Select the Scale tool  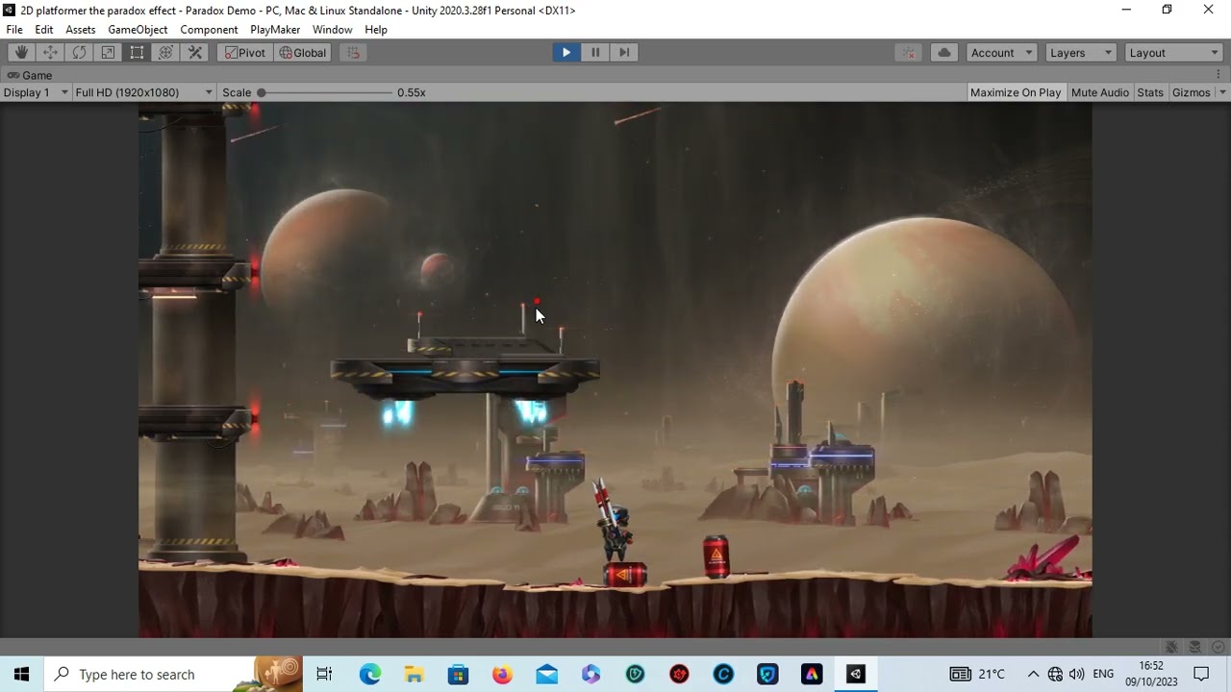click(x=108, y=53)
